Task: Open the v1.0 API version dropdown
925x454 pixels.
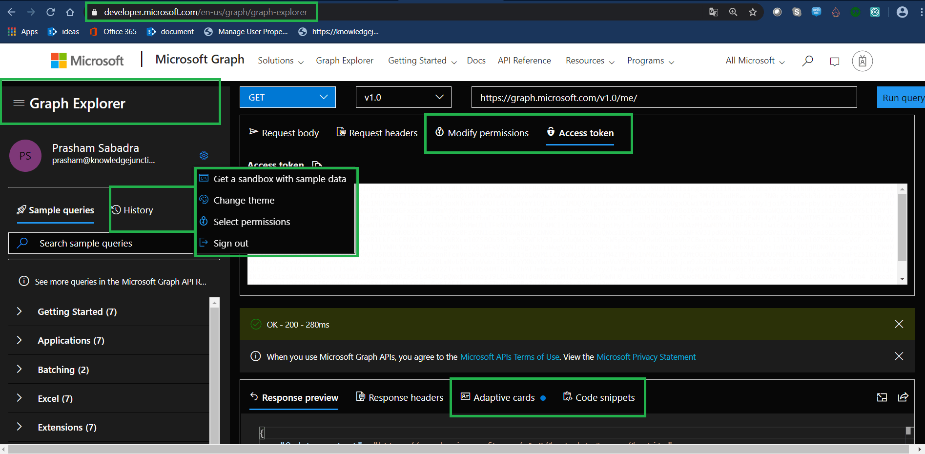Action: 403,97
